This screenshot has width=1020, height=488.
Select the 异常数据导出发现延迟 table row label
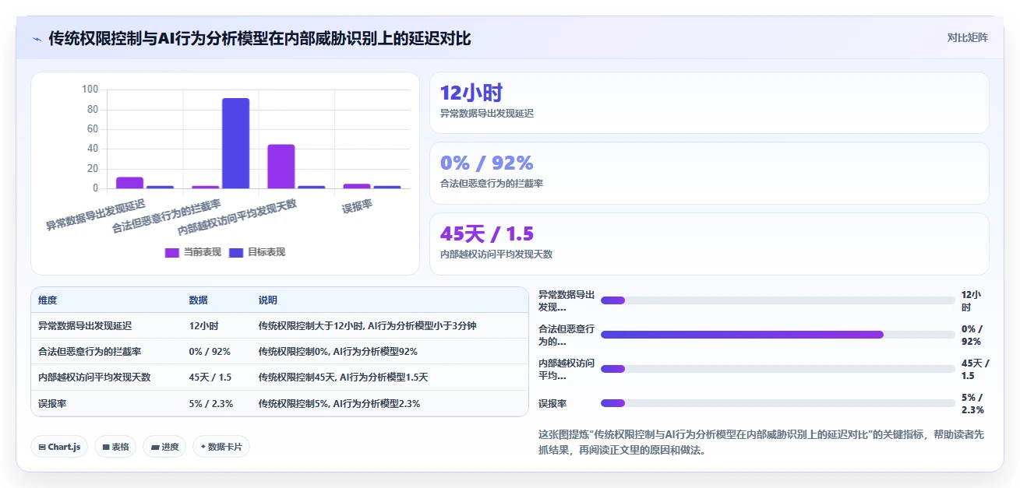click(85, 326)
